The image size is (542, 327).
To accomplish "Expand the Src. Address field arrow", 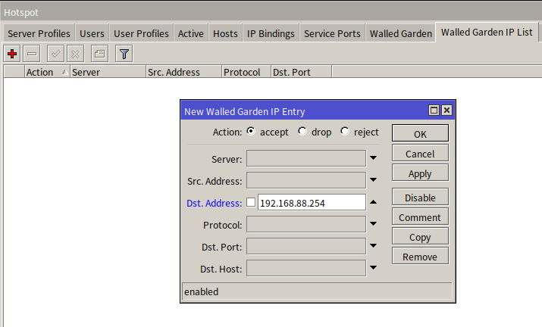I will tap(374, 181).
